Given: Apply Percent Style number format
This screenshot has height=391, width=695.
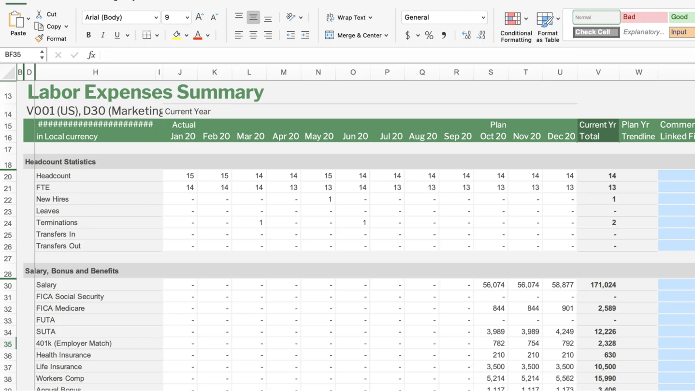Looking at the screenshot, I should (x=429, y=35).
